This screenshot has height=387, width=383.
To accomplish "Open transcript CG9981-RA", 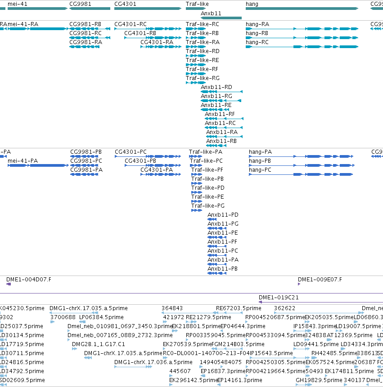I will coord(84,47).
